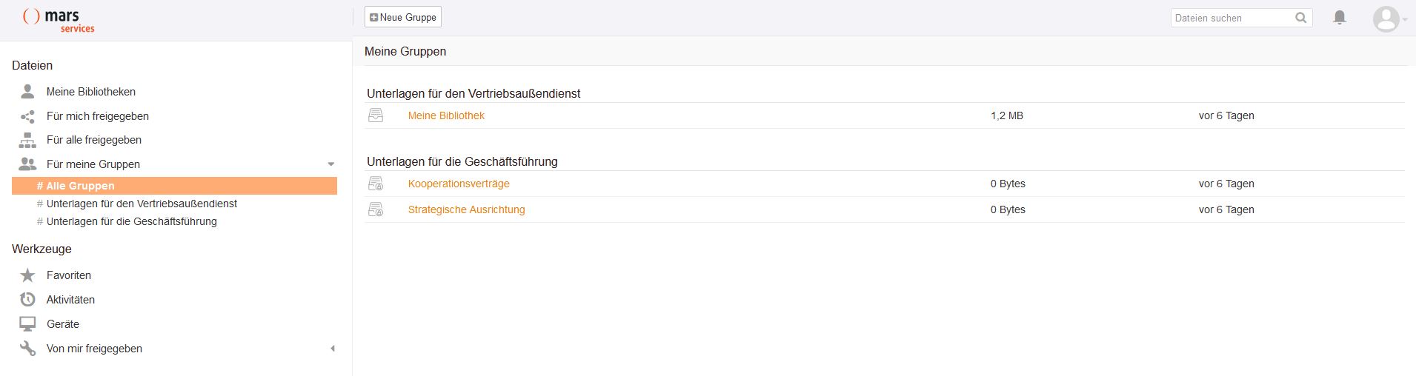Click the Neue Gruppe button

(x=403, y=17)
